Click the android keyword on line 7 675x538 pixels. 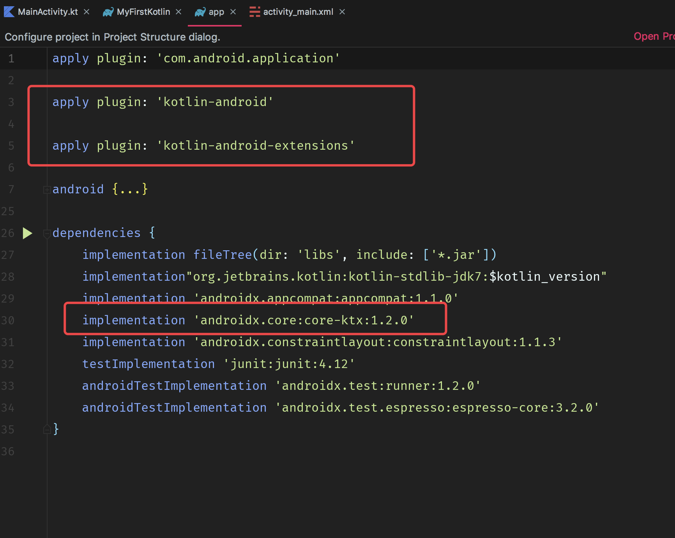pos(78,189)
